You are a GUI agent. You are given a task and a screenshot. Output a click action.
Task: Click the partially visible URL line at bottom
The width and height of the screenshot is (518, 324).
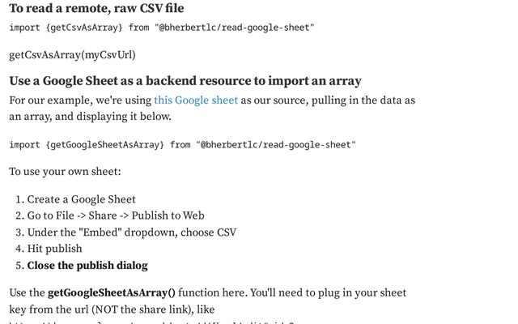(151, 322)
